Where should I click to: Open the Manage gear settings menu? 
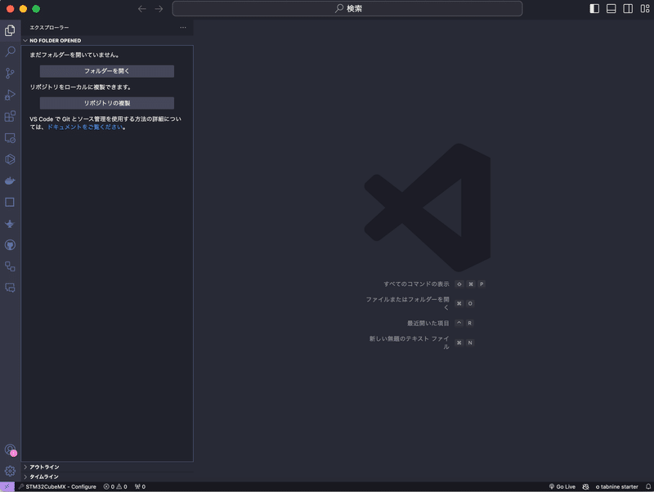tap(10, 471)
